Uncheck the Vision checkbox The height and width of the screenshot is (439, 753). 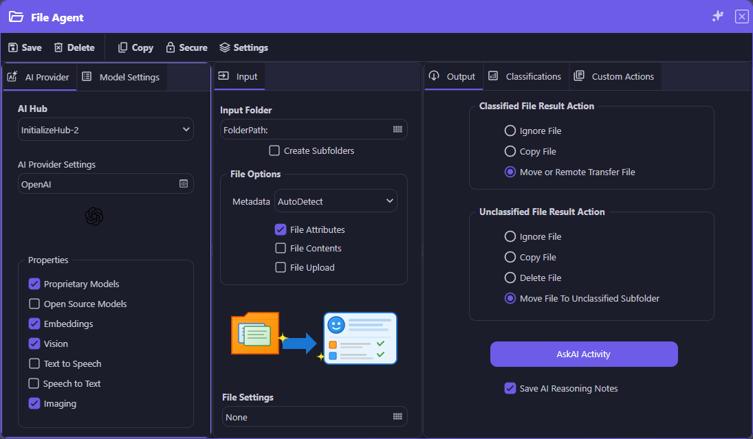click(x=34, y=344)
